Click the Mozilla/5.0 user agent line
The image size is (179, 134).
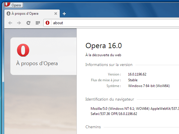point(135,108)
